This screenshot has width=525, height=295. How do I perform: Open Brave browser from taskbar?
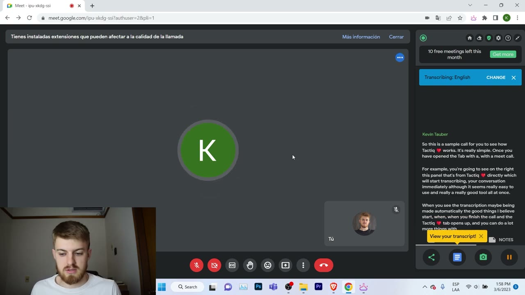pos(333,287)
